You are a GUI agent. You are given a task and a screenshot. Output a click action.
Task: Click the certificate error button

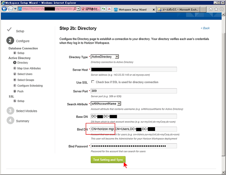pyautogui.click(x=90, y=9)
